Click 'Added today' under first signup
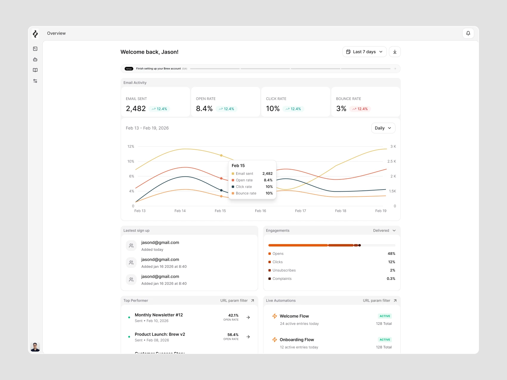 pos(152,250)
